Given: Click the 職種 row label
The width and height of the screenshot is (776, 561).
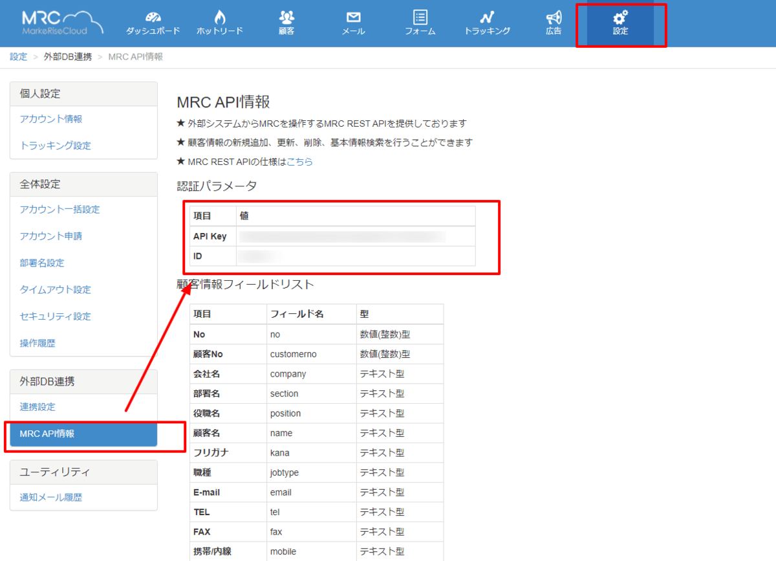Looking at the screenshot, I should pos(202,473).
